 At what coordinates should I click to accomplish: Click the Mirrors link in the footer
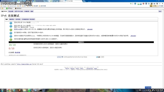[67, 68]
